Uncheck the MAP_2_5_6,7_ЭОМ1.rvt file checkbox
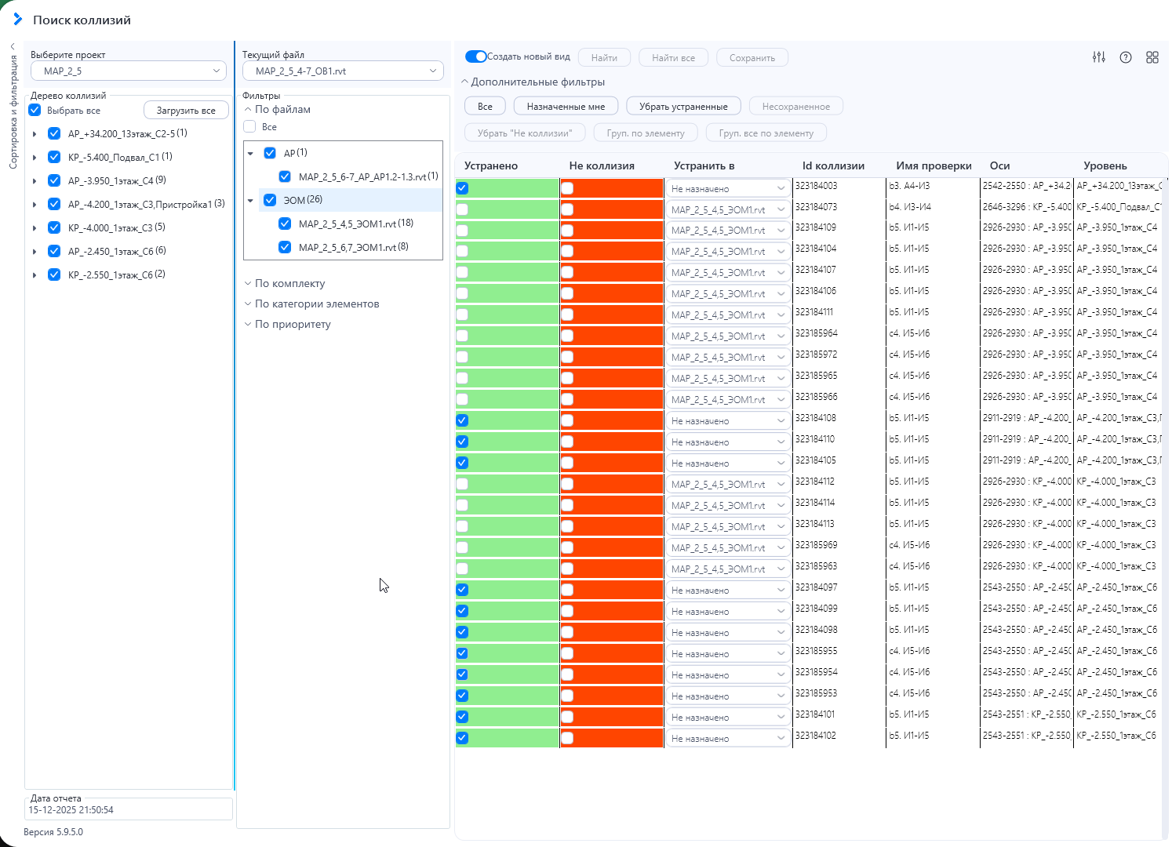The image size is (1172, 847). pyautogui.click(x=285, y=247)
